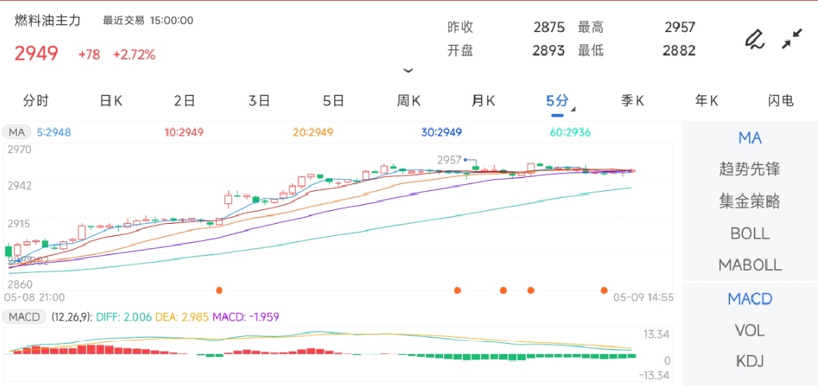The image size is (818, 386).
Task: Click the 05-09 14:55 end time label
Action: point(643,297)
